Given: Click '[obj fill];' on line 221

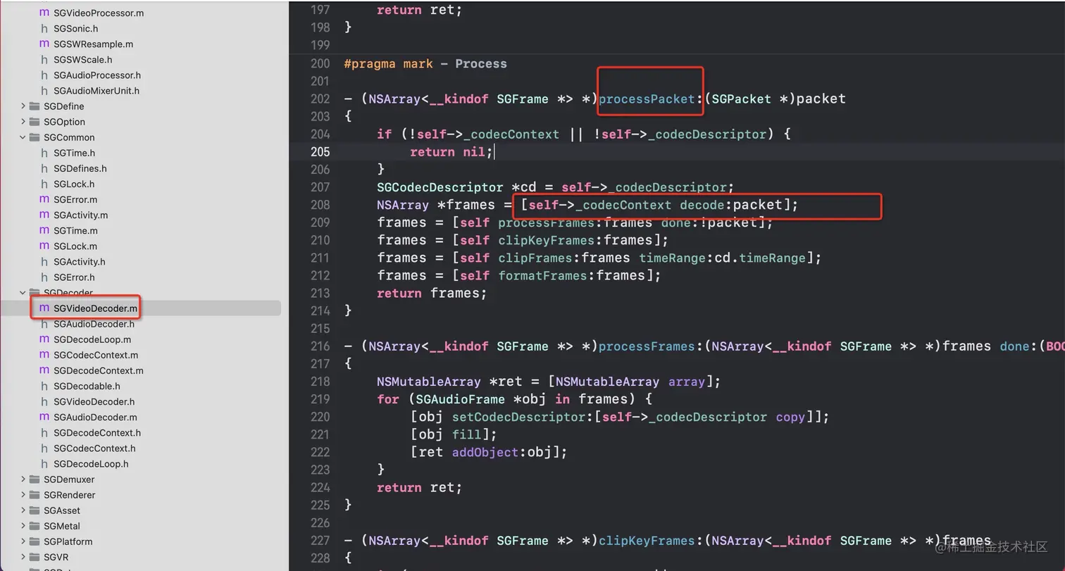Looking at the screenshot, I should (x=454, y=434).
